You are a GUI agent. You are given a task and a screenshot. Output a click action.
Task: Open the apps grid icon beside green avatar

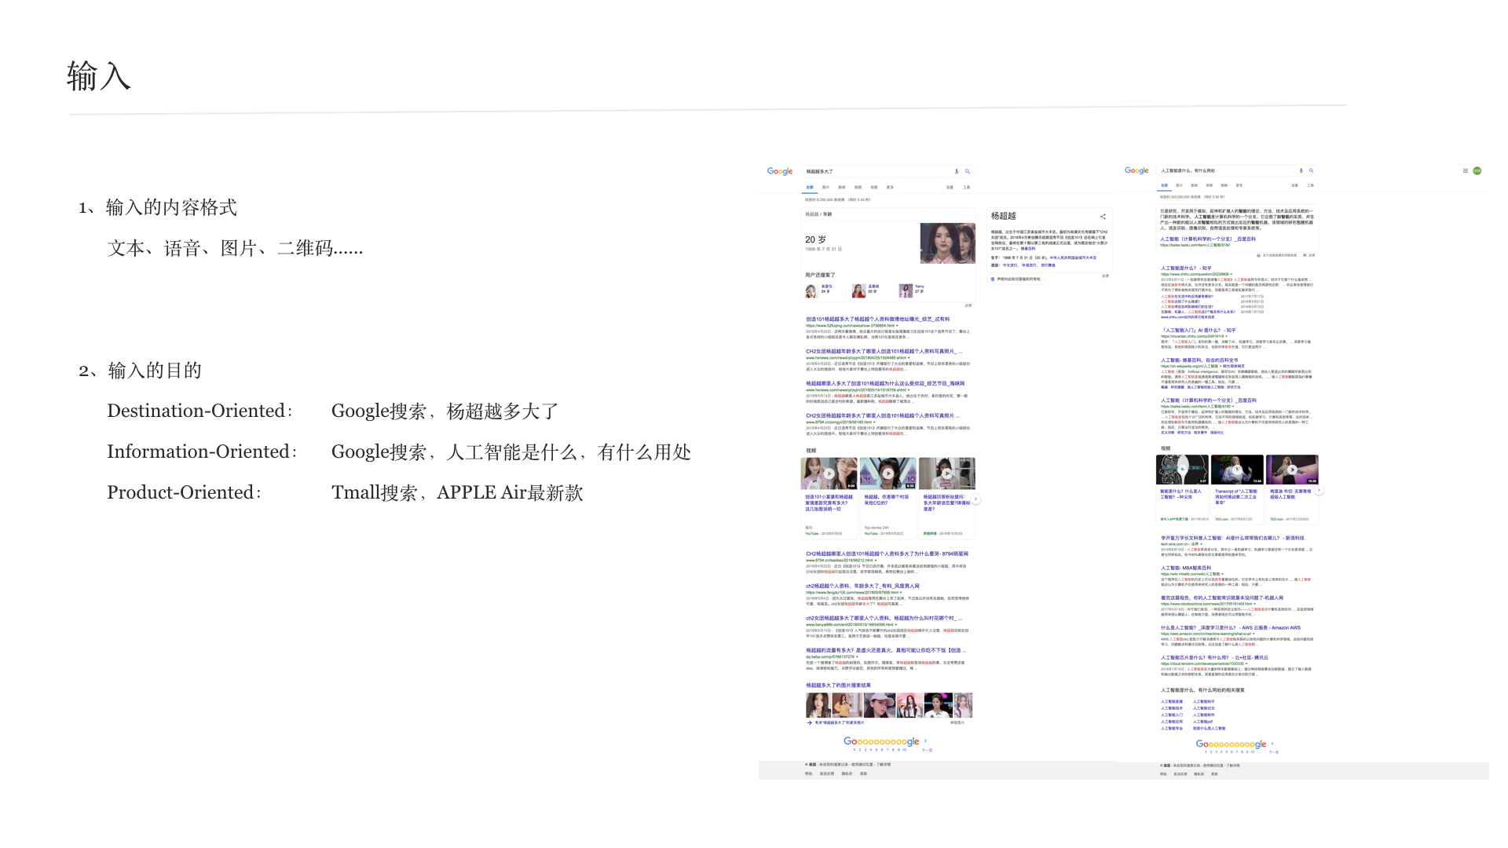(x=1466, y=170)
